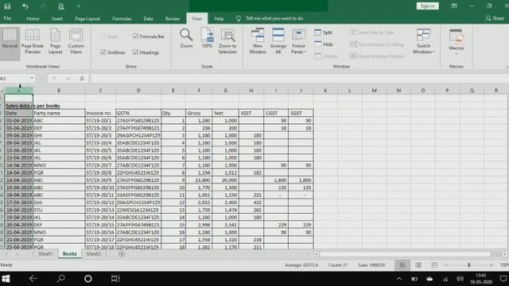Expand Quick Access Toolbar customize arrow
The width and height of the screenshot is (509, 286).
[x=78, y=6]
